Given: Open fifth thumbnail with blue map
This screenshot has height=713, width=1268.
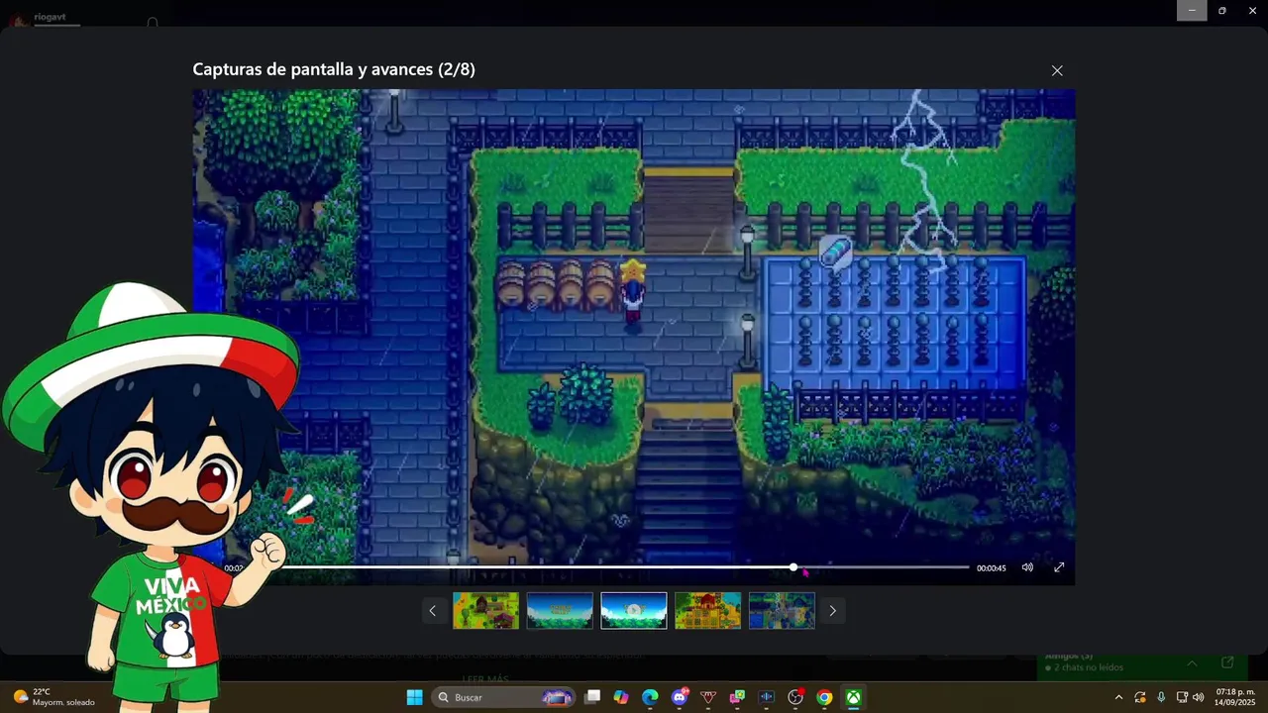Looking at the screenshot, I should (x=782, y=611).
